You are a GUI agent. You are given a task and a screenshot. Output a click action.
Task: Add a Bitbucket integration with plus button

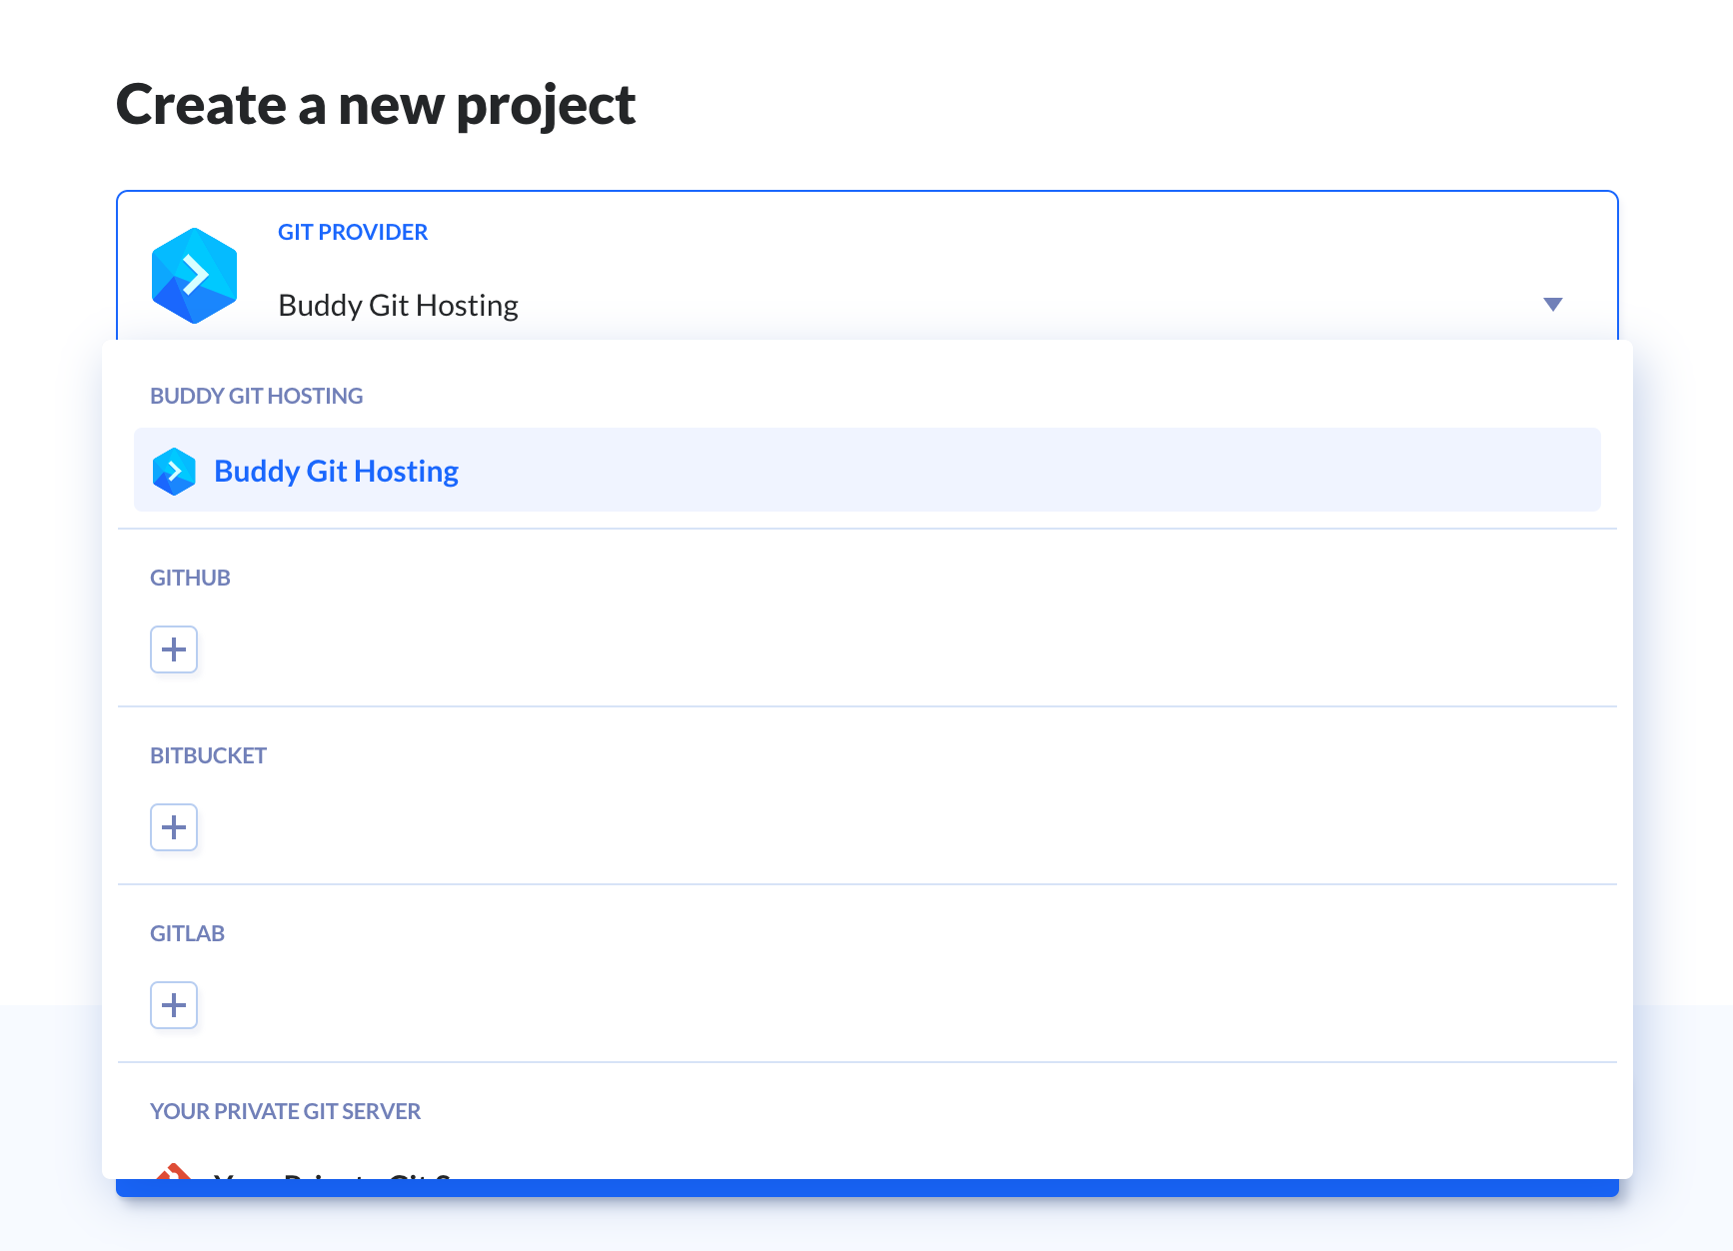pyautogui.click(x=174, y=827)
